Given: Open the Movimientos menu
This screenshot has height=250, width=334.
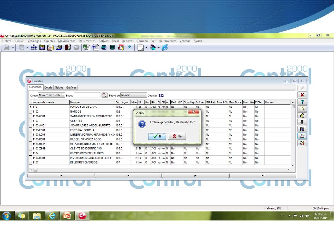Looking at the screenshot, I should tap(67, 41).
